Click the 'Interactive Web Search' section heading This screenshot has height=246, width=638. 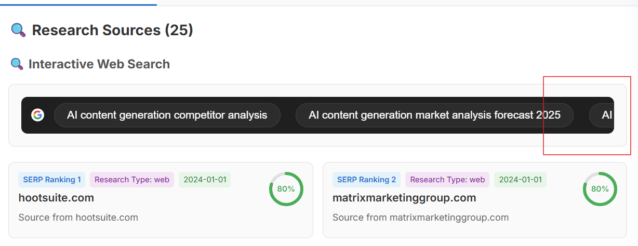(99, 64)
